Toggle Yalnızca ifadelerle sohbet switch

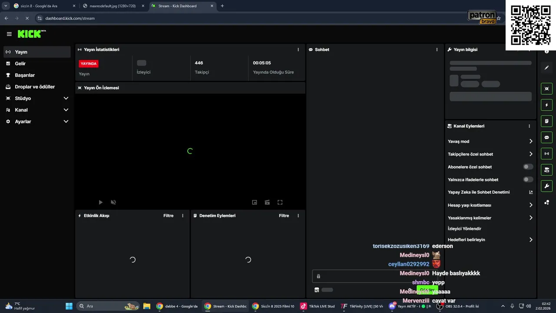[x=528, y=180]
